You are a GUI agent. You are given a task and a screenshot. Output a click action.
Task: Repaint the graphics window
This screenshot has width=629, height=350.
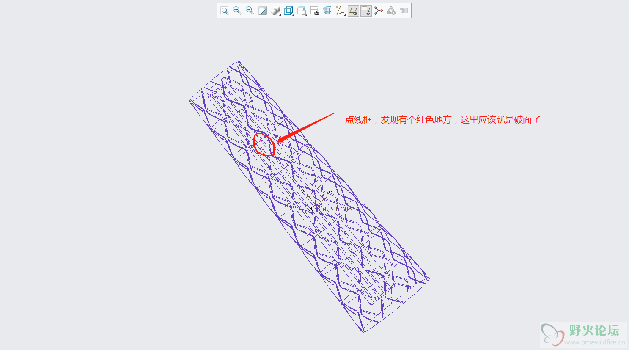[263, 11]
